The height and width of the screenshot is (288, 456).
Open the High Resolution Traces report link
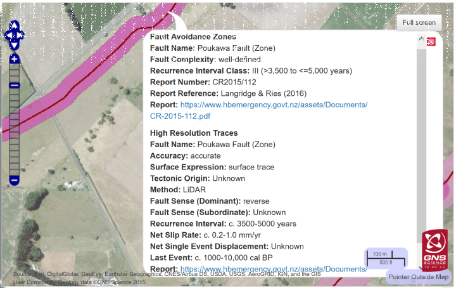274,269
